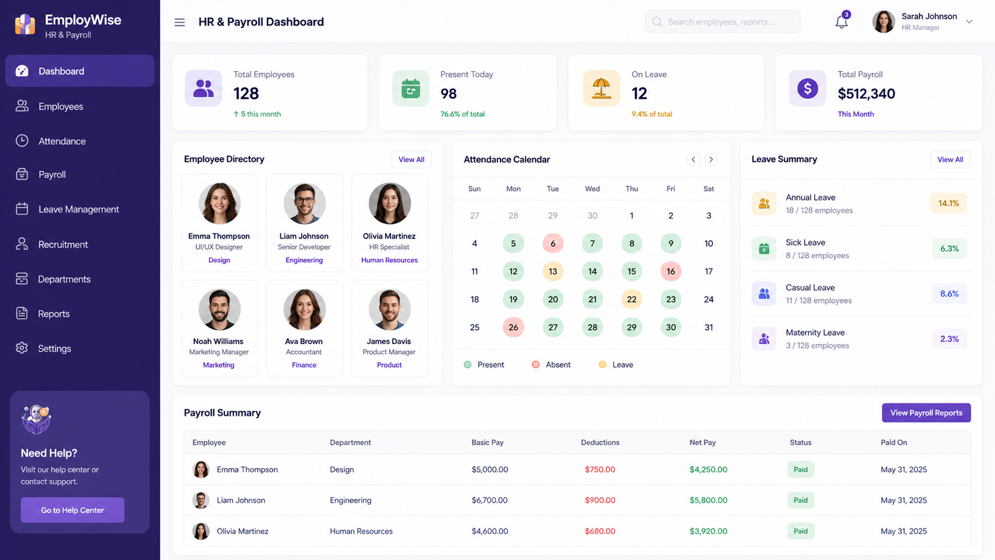Open Emma Thompson's directory photo
This screenshot has width=995, height=560.
pos(220,204)
